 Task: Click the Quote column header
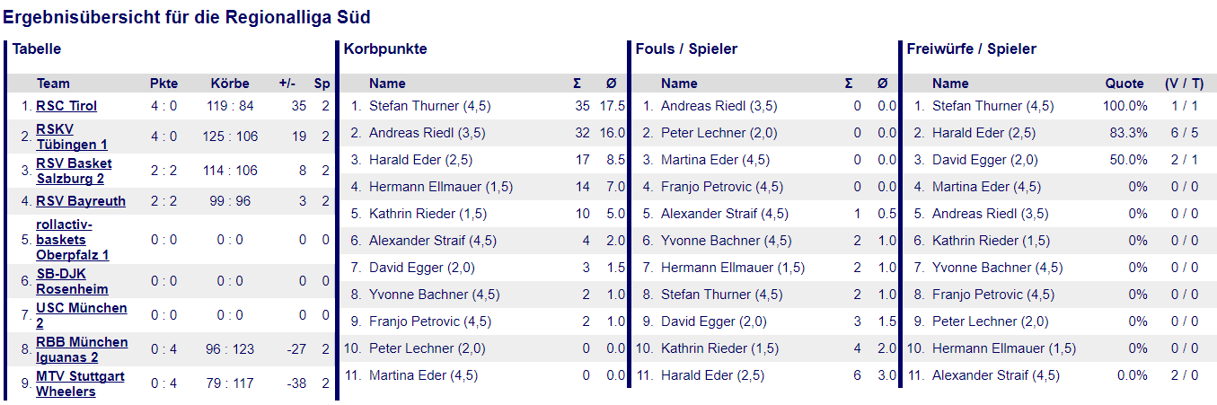pyautogui.click(x=1124, y=84)
